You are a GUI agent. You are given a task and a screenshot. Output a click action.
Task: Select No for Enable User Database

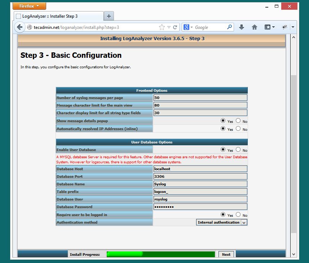[238, 150]
